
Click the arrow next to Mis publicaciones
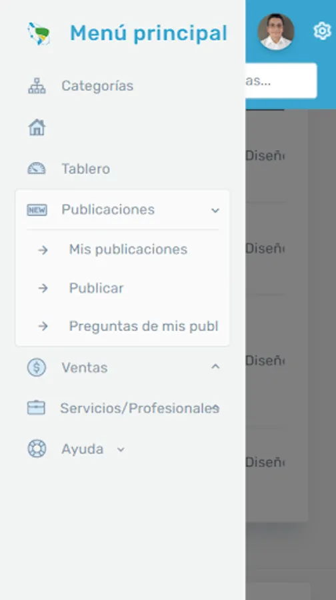click(x=43, y=250)
